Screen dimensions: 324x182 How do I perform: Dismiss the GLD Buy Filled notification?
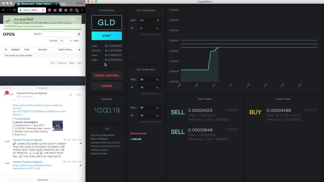tap(78, 18)
